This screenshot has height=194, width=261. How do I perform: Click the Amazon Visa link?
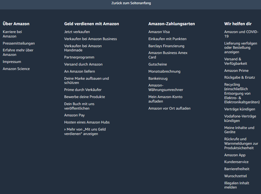click(159, 32)
